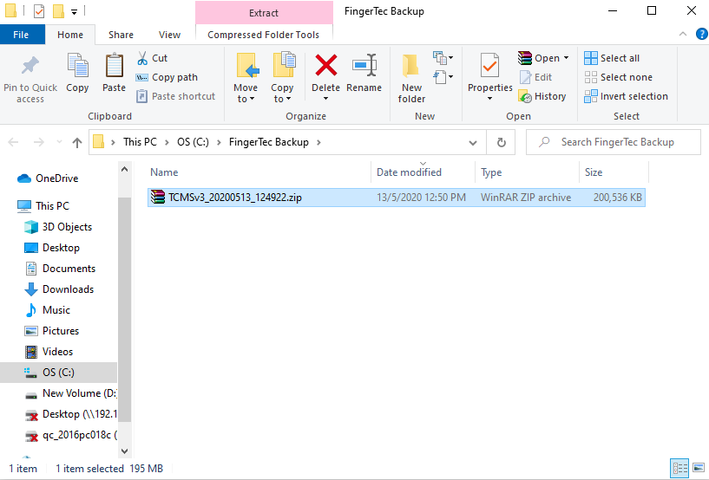Expand chevron after This PC in path
The image size is (709, 480).
167,143
